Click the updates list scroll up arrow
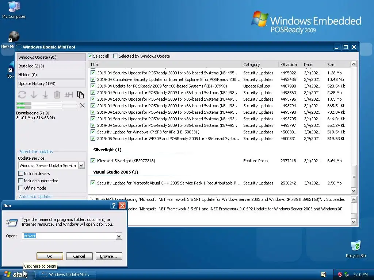Viewport: 374px width, 280px height. pos(354,64)
